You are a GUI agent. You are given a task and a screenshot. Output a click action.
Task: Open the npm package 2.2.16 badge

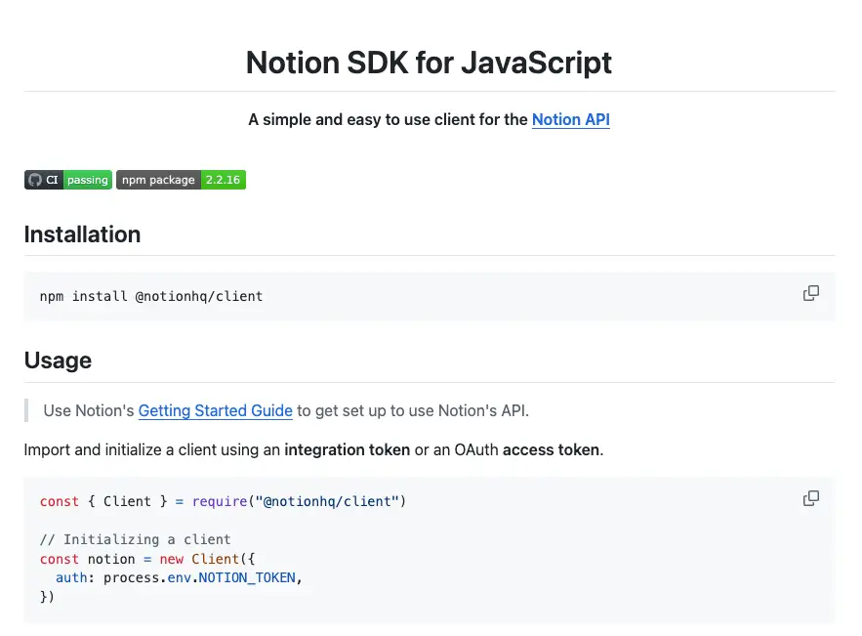point(181,180)
